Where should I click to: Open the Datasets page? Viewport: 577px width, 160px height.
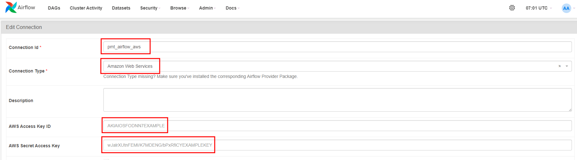point(121,8)
